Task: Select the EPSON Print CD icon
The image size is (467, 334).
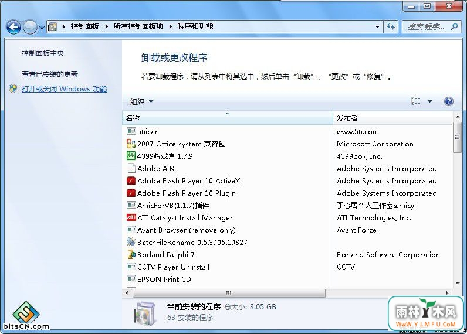Action: [131, 279]
